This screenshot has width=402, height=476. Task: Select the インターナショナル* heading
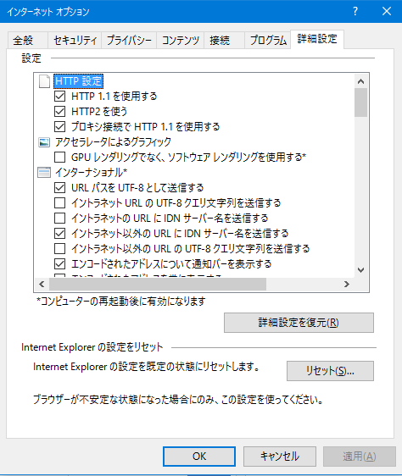pyautogui.click(x=91, y=173)
